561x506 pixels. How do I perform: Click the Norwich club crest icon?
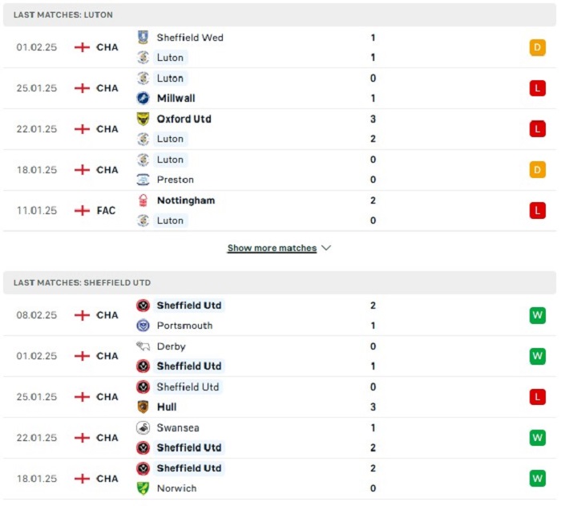click(143, 488)
